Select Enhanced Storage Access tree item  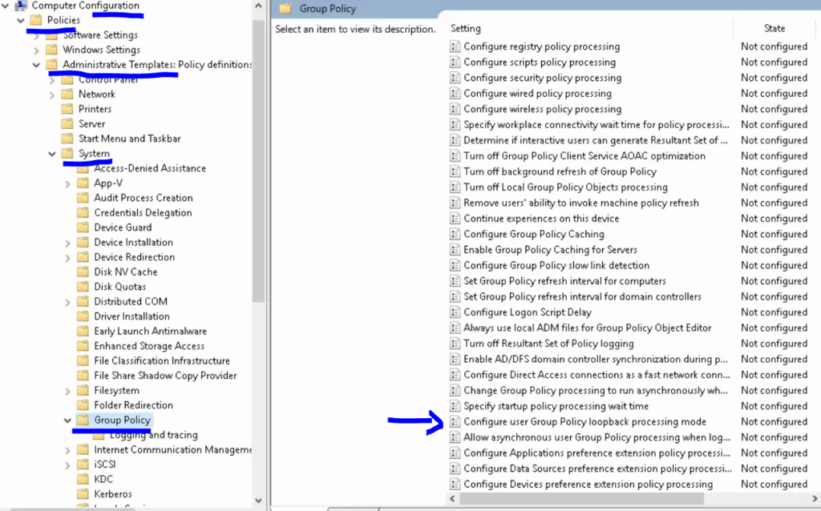click(149, 346)
